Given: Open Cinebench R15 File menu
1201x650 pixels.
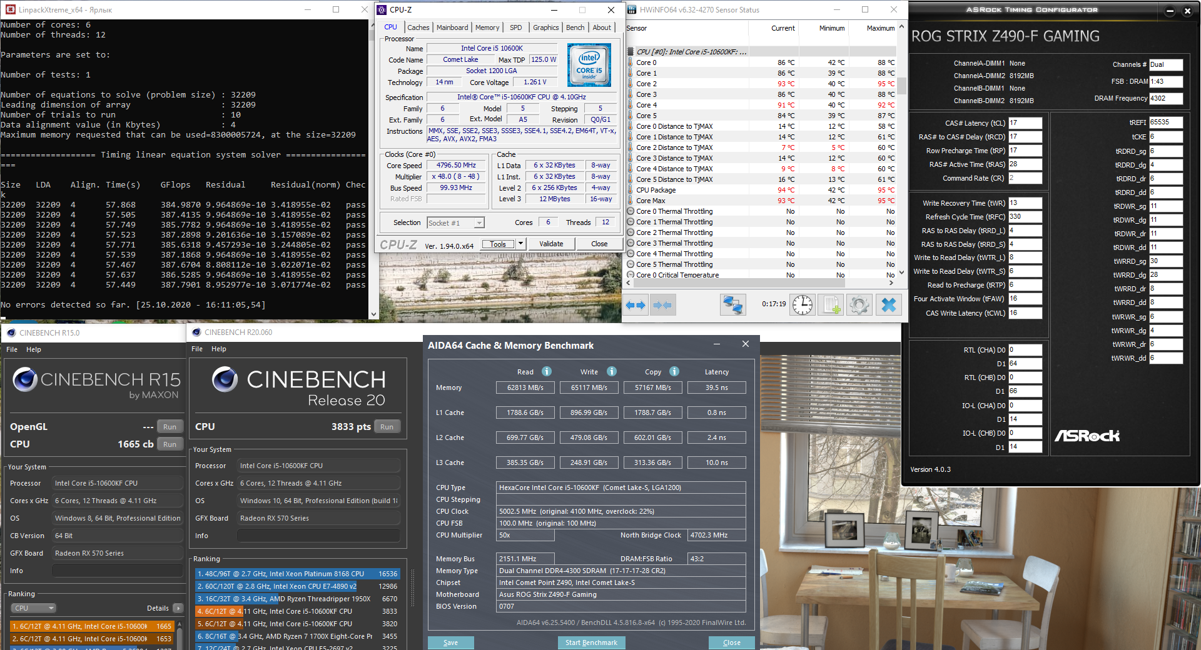Looking at the screenshot, I should tap(12, 349).
